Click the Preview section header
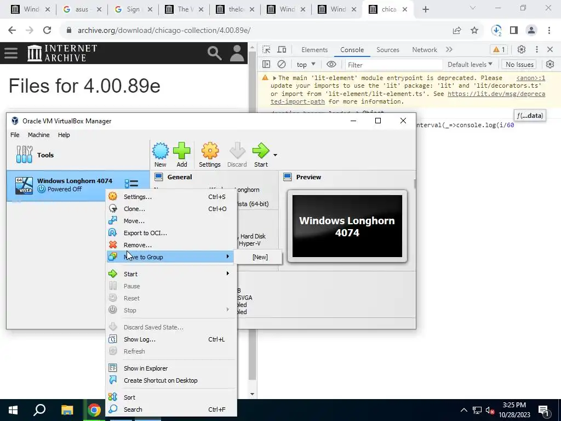 click(308, 177)
